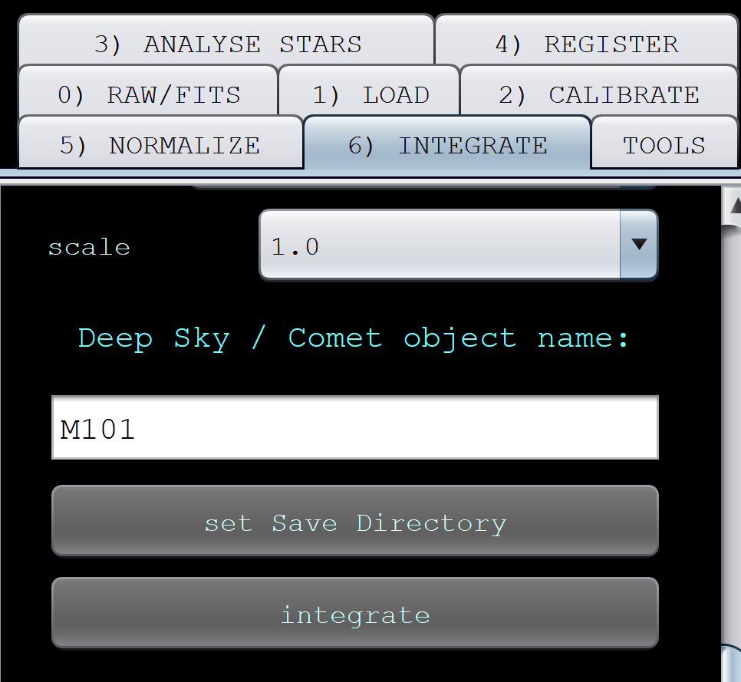The image size is (741, 682).
Task: Click the scrollbar up arrow
Action: click(x=733, y=204)
